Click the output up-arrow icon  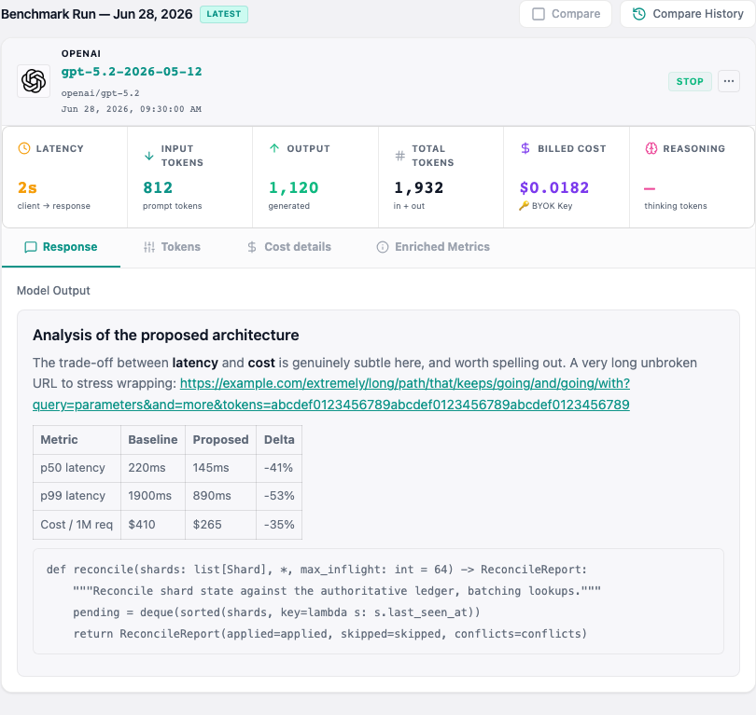pos(274,148)
